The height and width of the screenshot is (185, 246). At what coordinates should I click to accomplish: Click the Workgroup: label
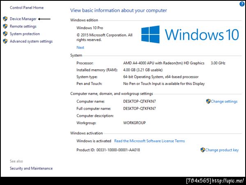click(x=86, y=123)
